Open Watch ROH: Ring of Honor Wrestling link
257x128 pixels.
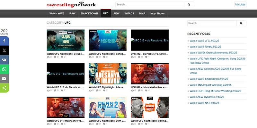(x=215, y=91)
